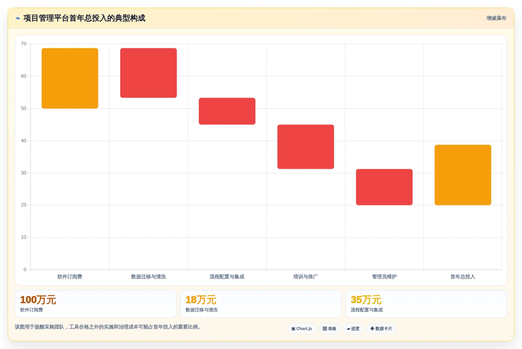Click the 管理员维护 x-axis label
This screenshot has width=522, height=349.
pyautogui.click(x=384, y=277)
